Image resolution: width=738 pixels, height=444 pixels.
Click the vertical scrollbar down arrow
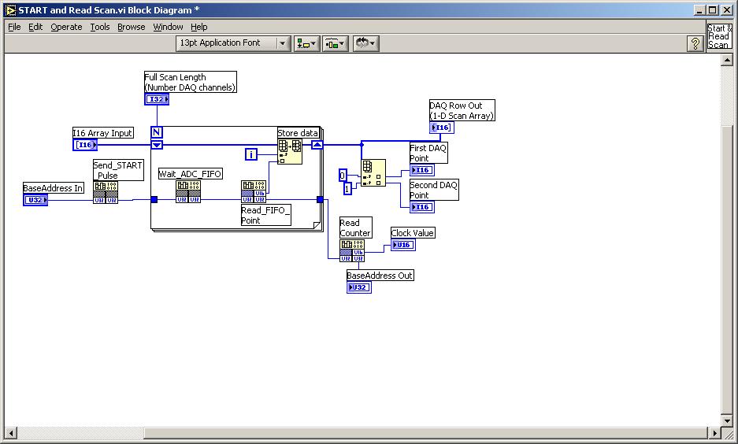click(728, 420)
